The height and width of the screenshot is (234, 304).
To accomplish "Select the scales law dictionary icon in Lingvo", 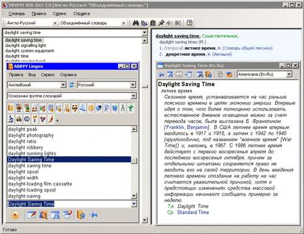I will click(x=83, y=108).
